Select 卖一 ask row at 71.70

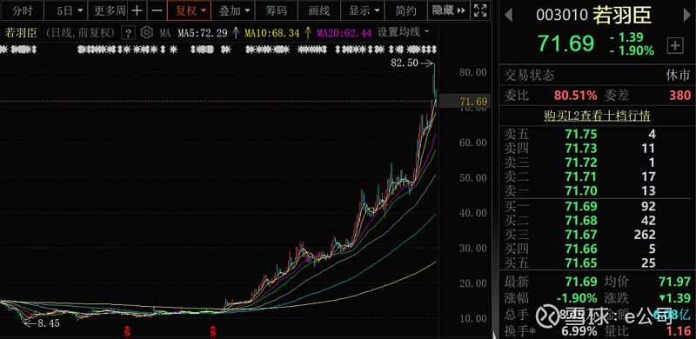pos(597,191)
